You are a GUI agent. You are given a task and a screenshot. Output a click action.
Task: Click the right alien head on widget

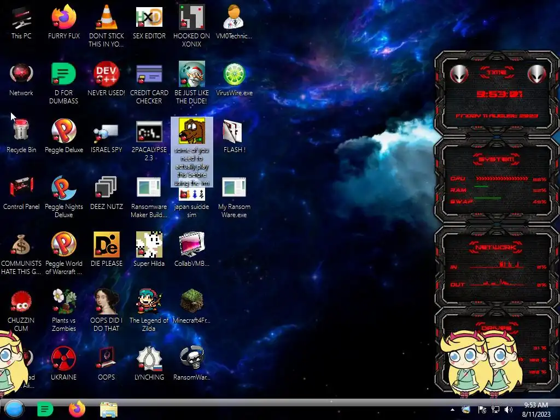(537, 74)
